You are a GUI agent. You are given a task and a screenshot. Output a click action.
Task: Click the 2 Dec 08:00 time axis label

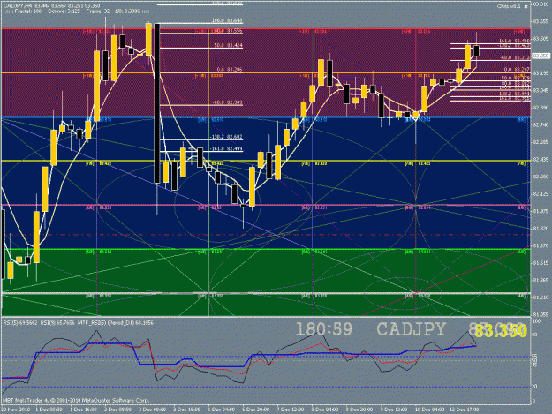117,410
